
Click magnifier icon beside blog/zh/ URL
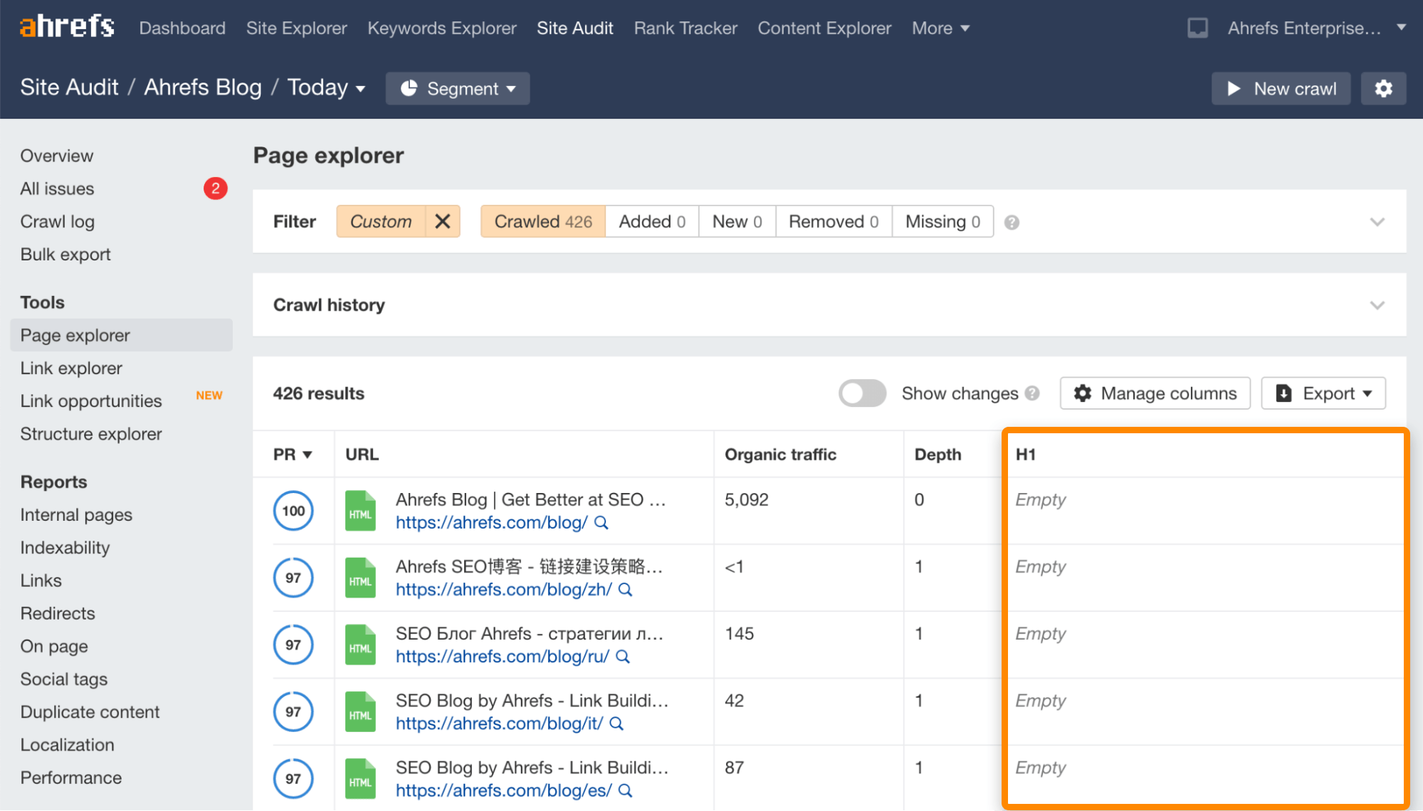625,590
